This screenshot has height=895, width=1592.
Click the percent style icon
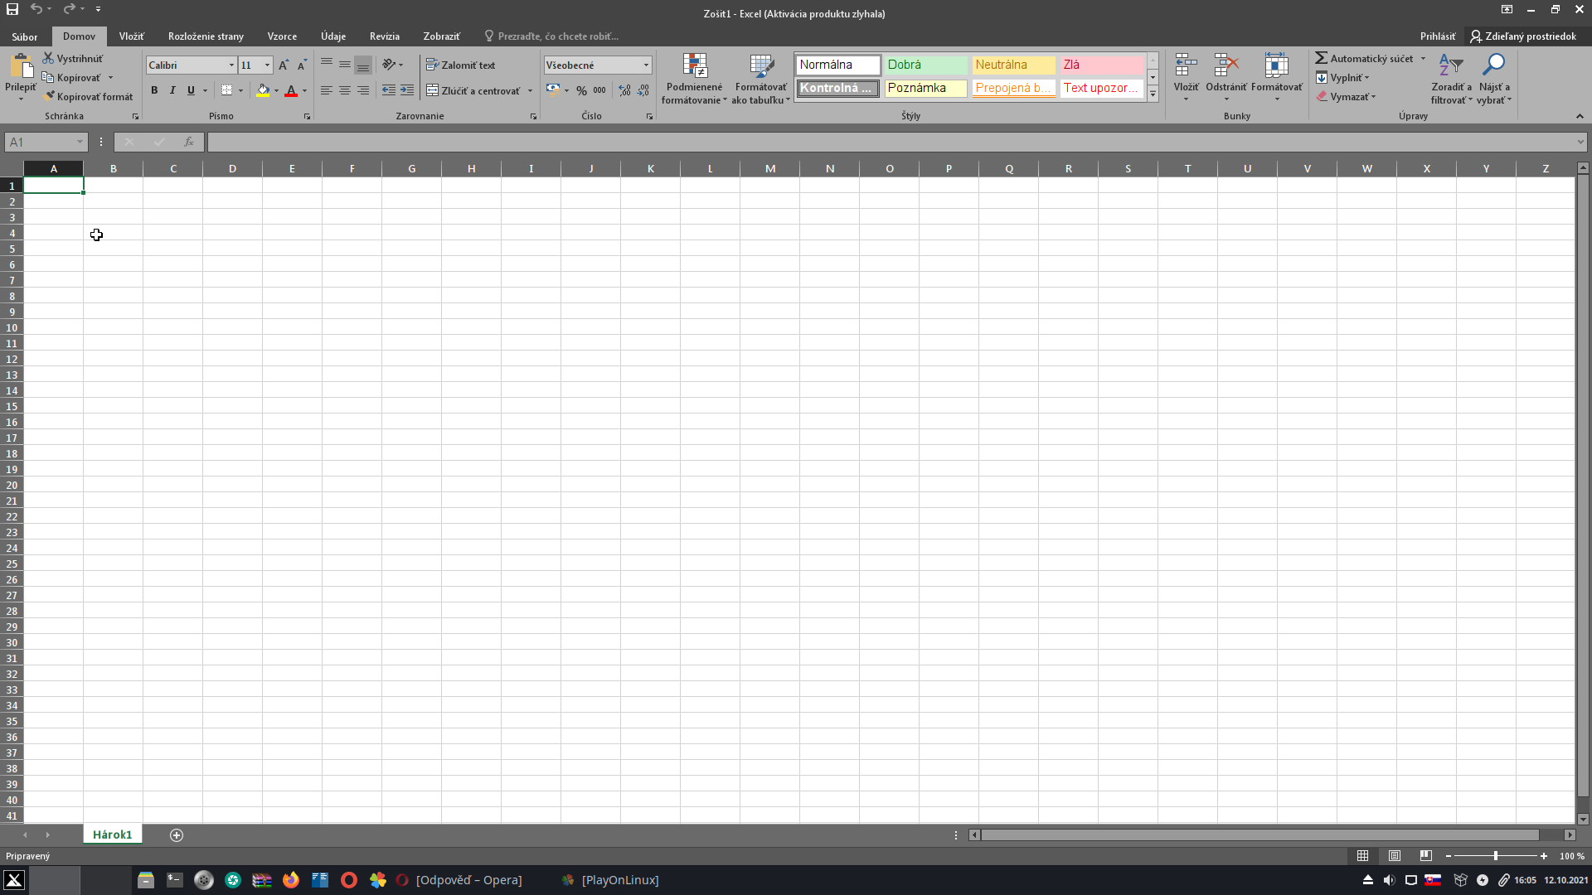click(581, 90)
